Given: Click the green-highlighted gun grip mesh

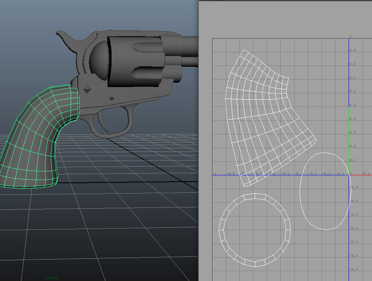Looking at the screenshot, I should 40,131.
